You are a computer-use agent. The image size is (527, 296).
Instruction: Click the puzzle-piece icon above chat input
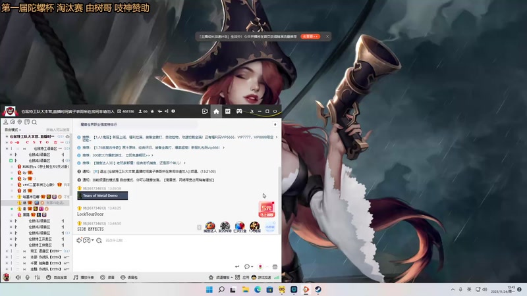pos(79,240)
